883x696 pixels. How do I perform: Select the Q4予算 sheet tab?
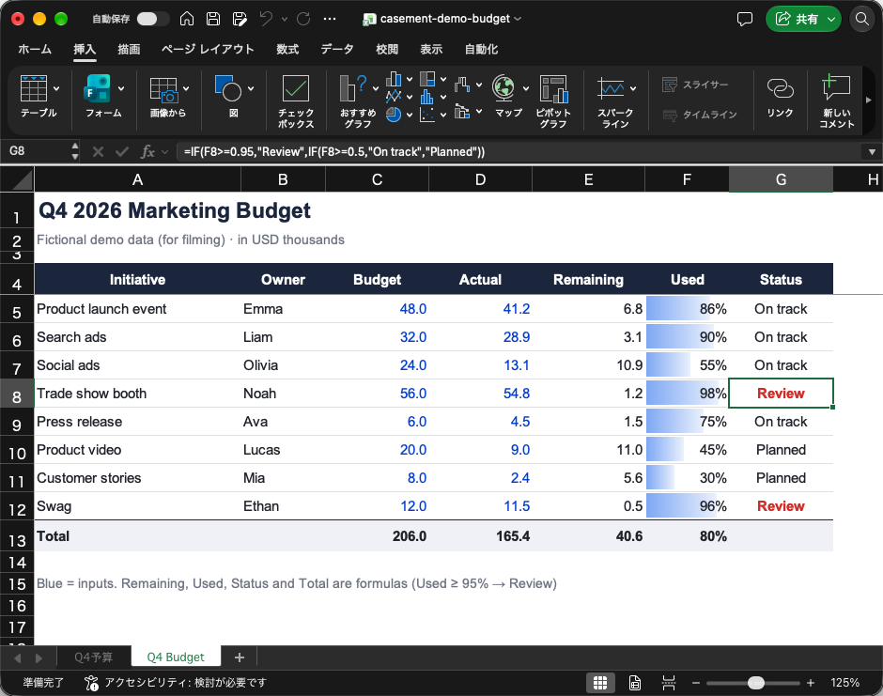point(94,657)
